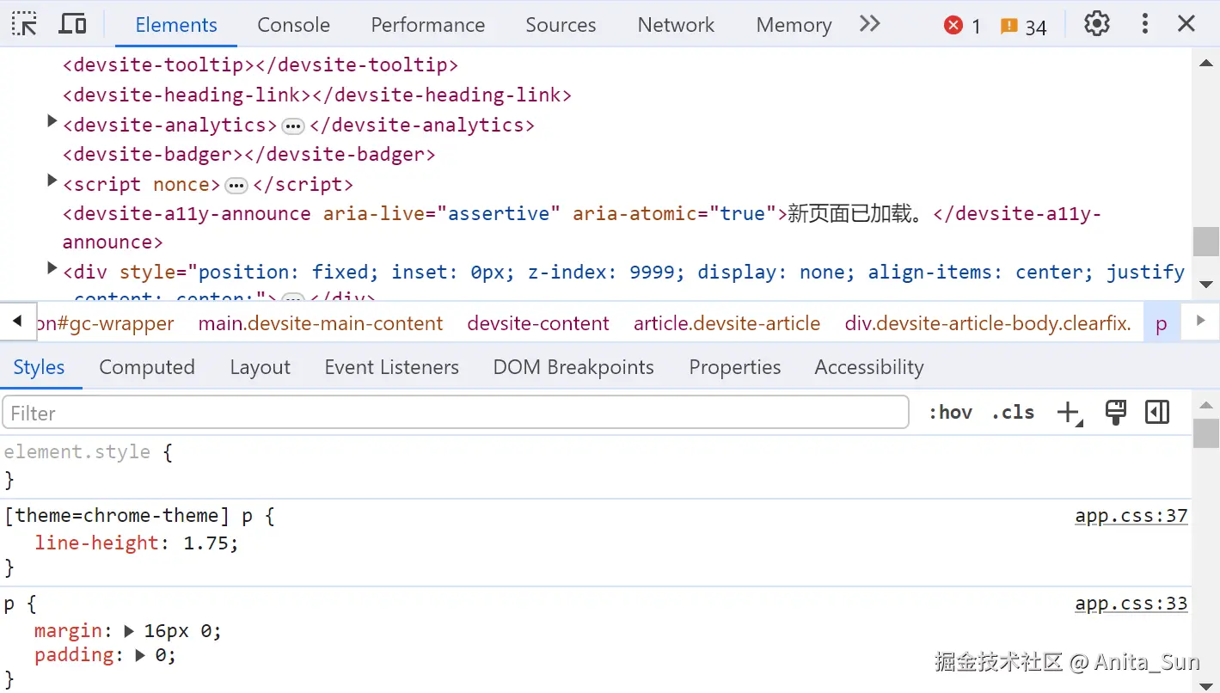Open the three-dot customize menu
The width and height of the screenshot is (1220, 693).
1144,24
